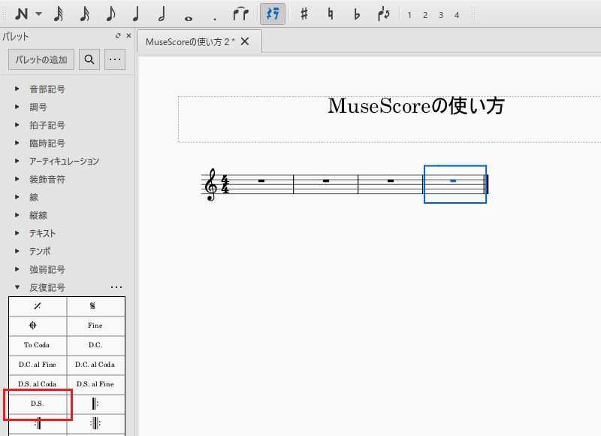This screenshot has height=436, width=601.
Task: Select voice 3
Action: coord(441,15)
